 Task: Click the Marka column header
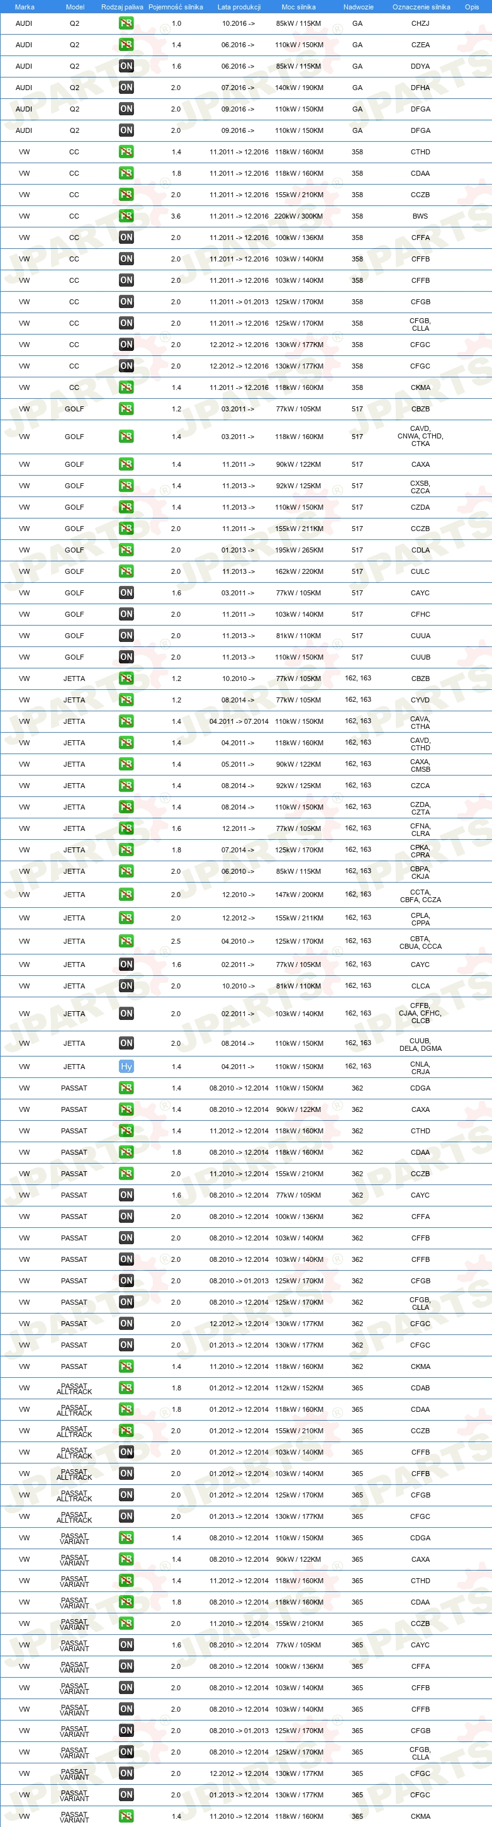pos(24,6)
